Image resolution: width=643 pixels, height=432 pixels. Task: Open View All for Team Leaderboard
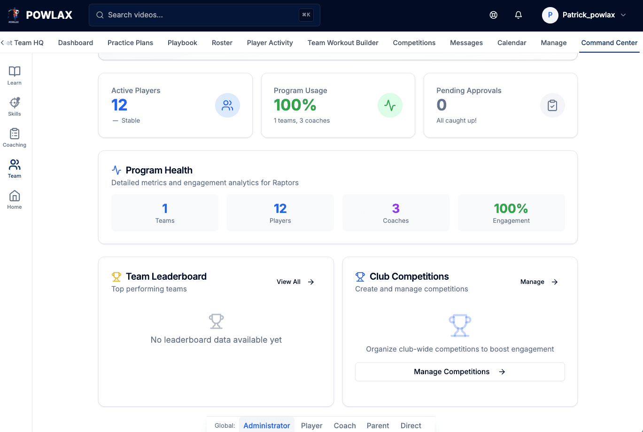295,282
